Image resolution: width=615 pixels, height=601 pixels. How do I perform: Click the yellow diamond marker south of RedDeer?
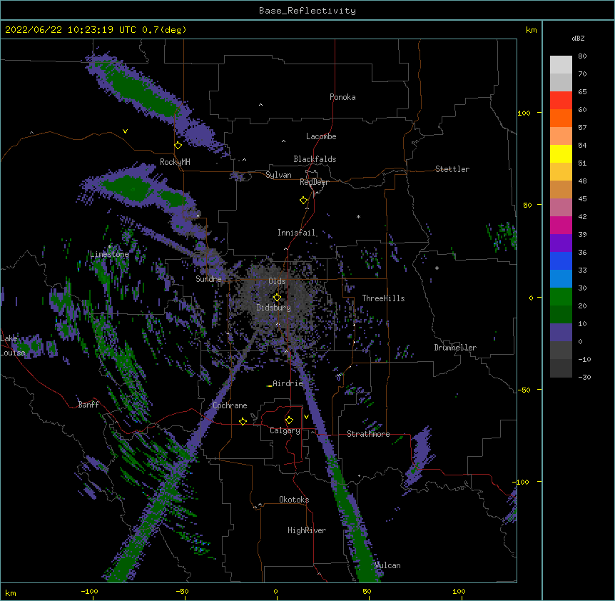pos(303,201)
